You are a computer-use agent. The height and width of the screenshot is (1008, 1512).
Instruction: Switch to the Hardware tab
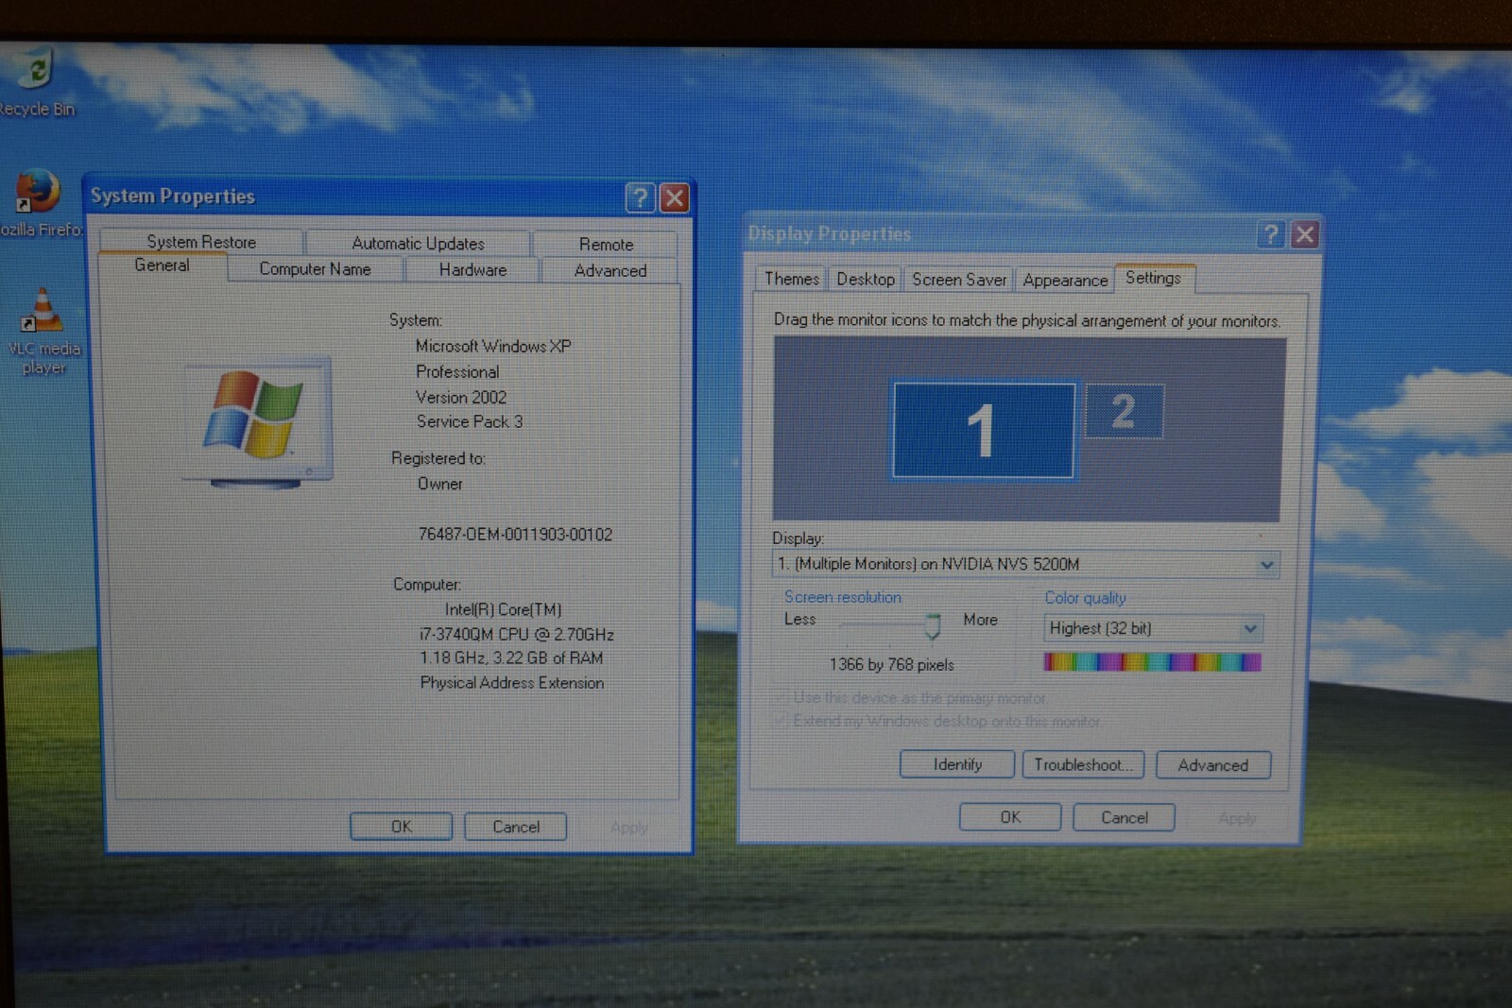click(472, 270)
